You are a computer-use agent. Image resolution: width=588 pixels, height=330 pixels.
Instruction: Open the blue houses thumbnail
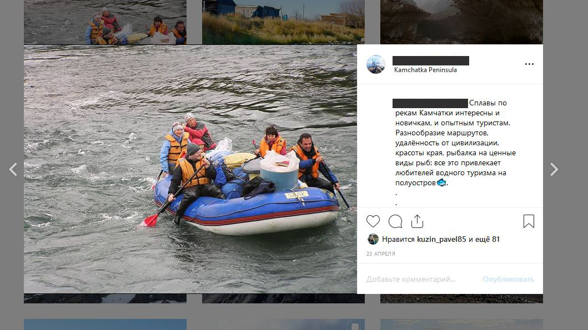(x=283, y=22)
